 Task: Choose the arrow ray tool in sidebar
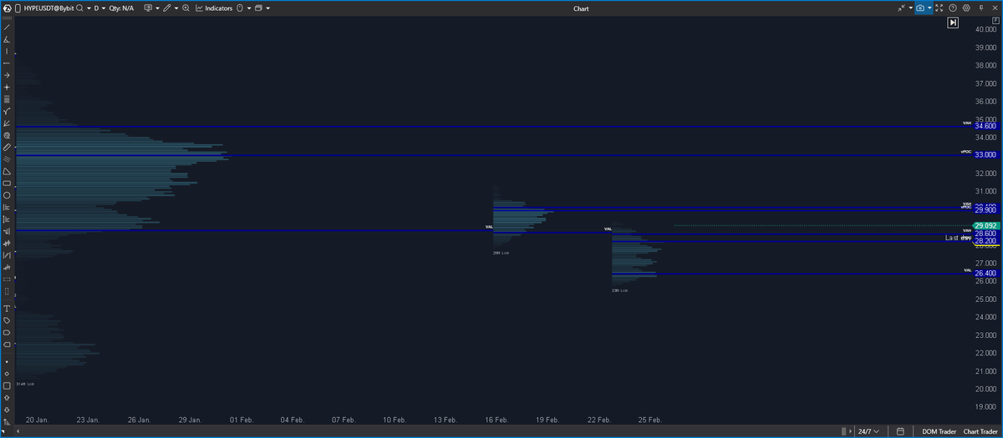pyautogui.click(x=7, y=75)
